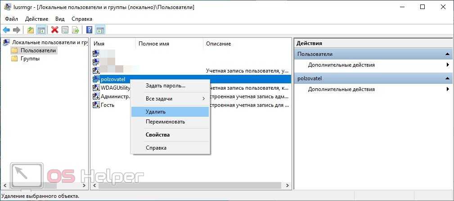
Task: Open the Справка menu in the menu bar
Action: pyautogui.click(x=82, y=19)
